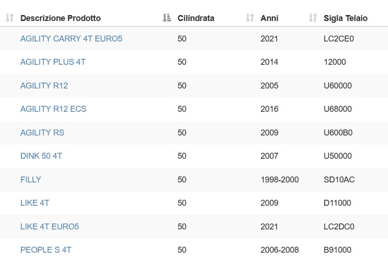Select the AGILITY R12 ECS link
The image size is (388, 265).
click(53, 109)
